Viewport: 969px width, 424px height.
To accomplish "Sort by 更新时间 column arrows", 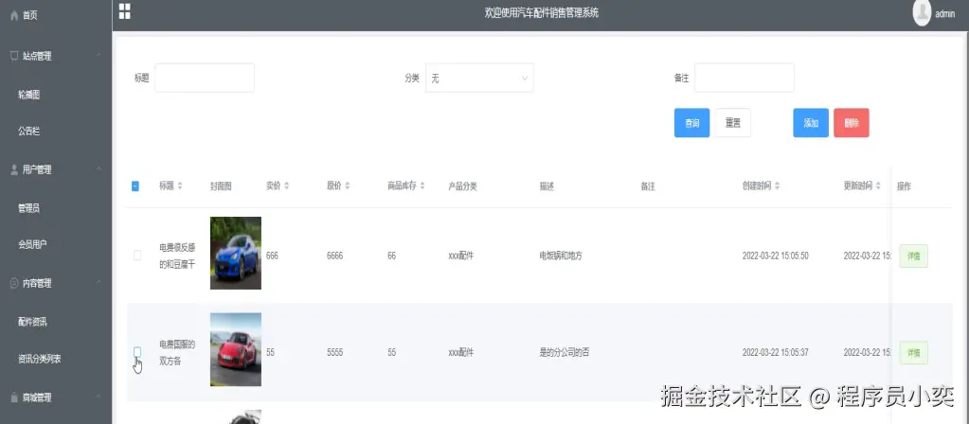I will (x=878, y=185).
